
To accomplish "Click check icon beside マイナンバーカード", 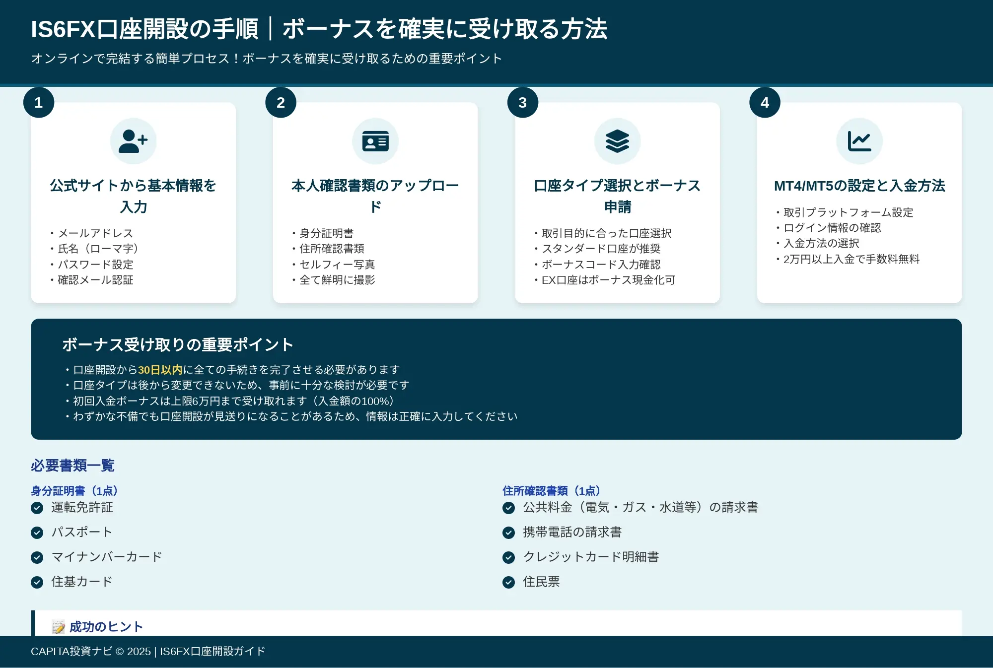I will point(37,557).
